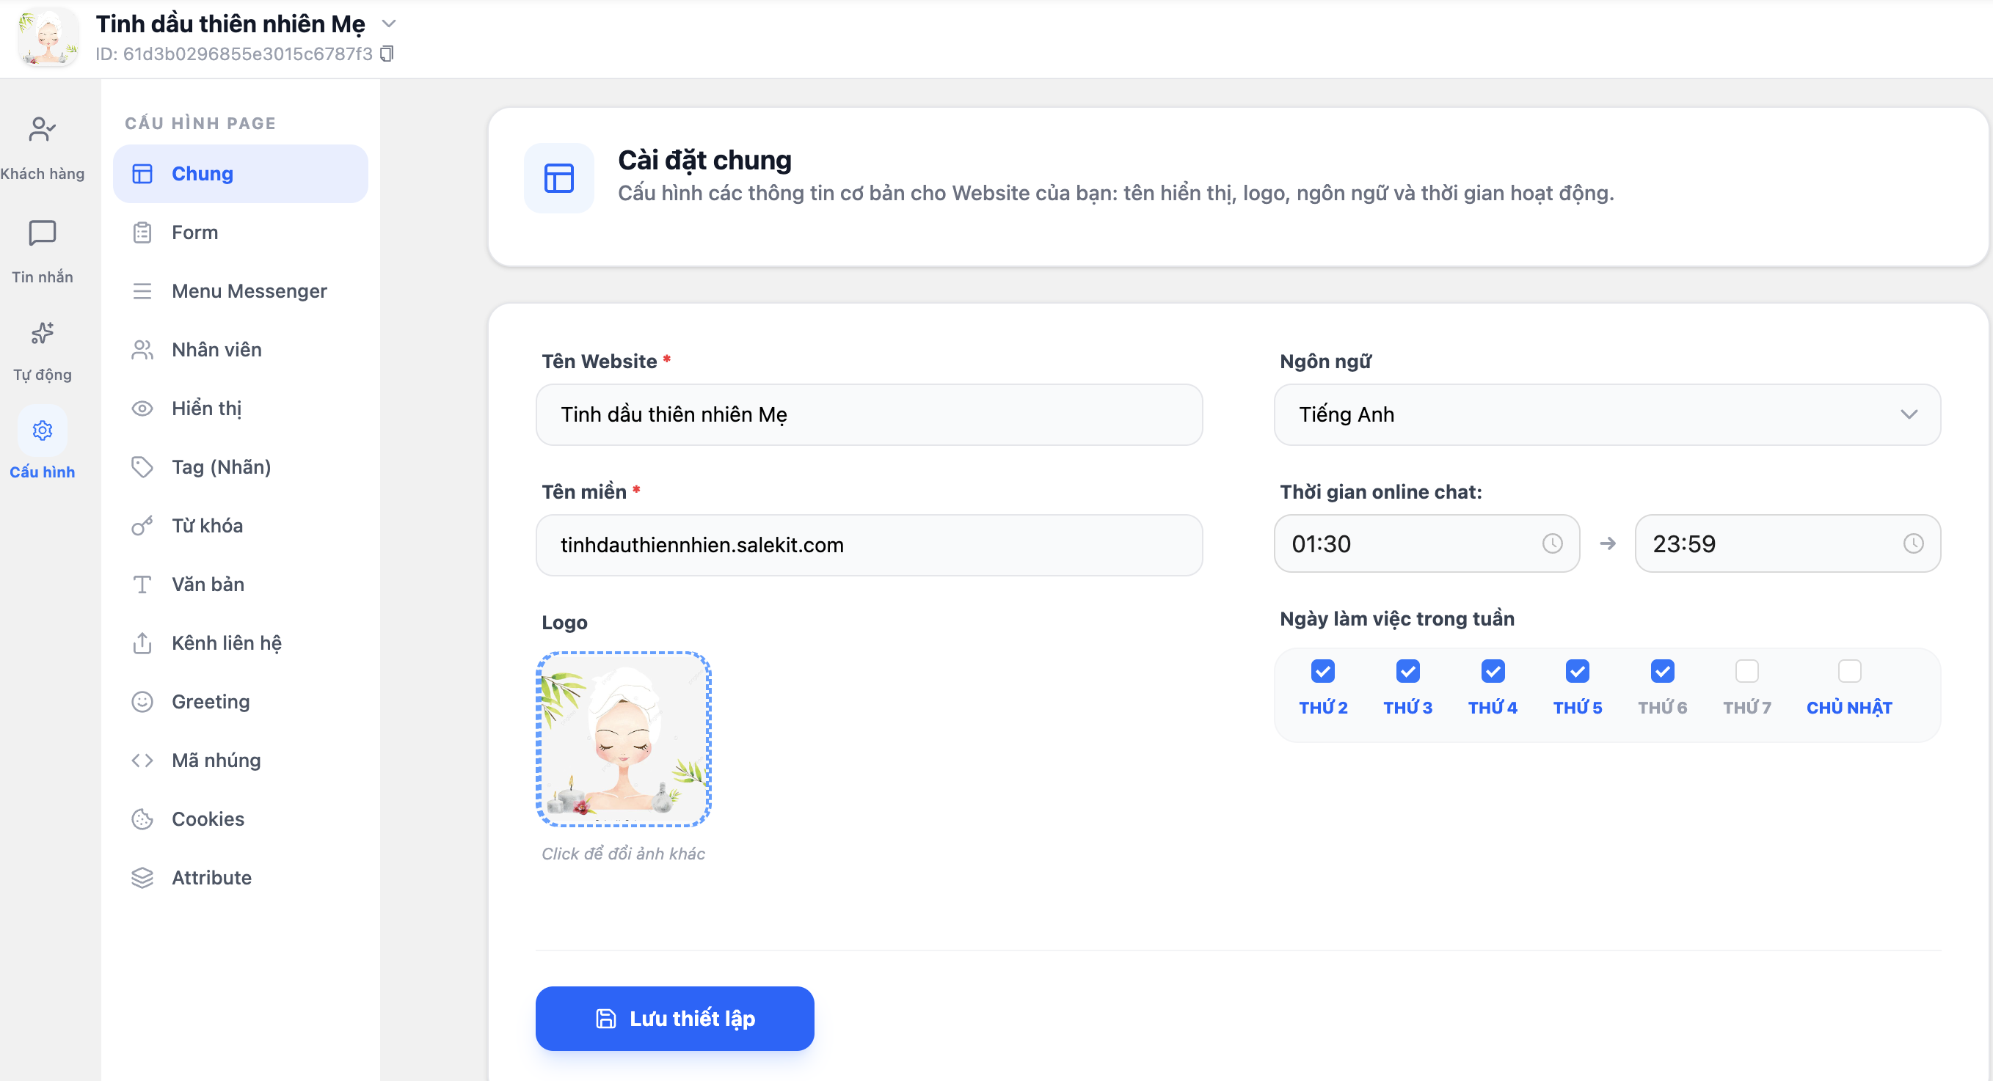Open the Ngôn ngữ language dropdown
This screenshot has width=1993, height=1081.
pyautogui.click(x=1606, y=414)
